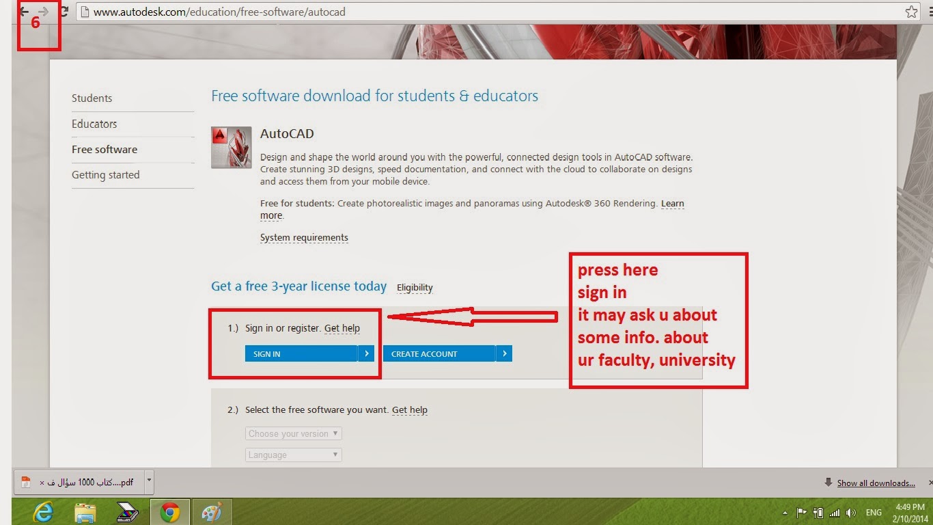The height and width of the screenshot is (525, 933).
Task: Open Getting started sidebar item
Action: (105, 175)
